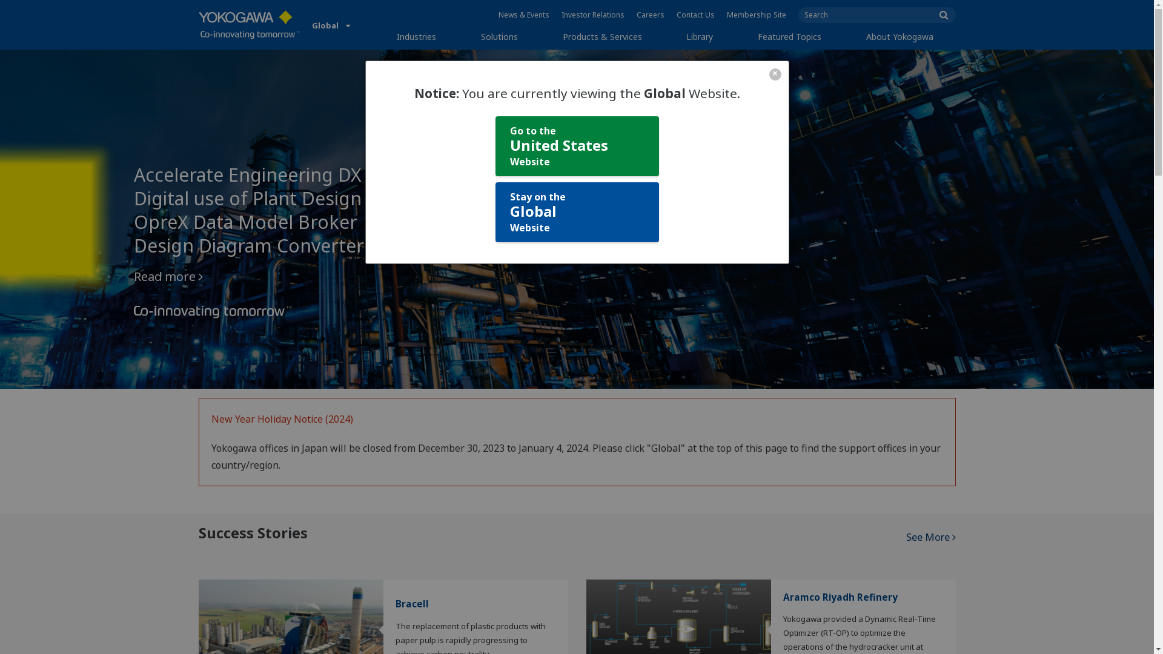Select the active carousel dot indicator
Image resolution: width=1163 pixels, height=654 pixels.
[593, 369]
